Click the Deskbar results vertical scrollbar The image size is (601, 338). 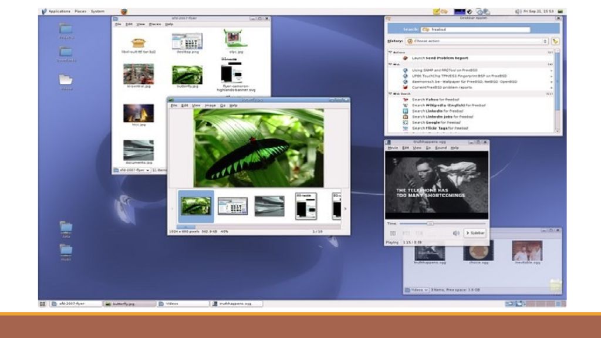558,82
